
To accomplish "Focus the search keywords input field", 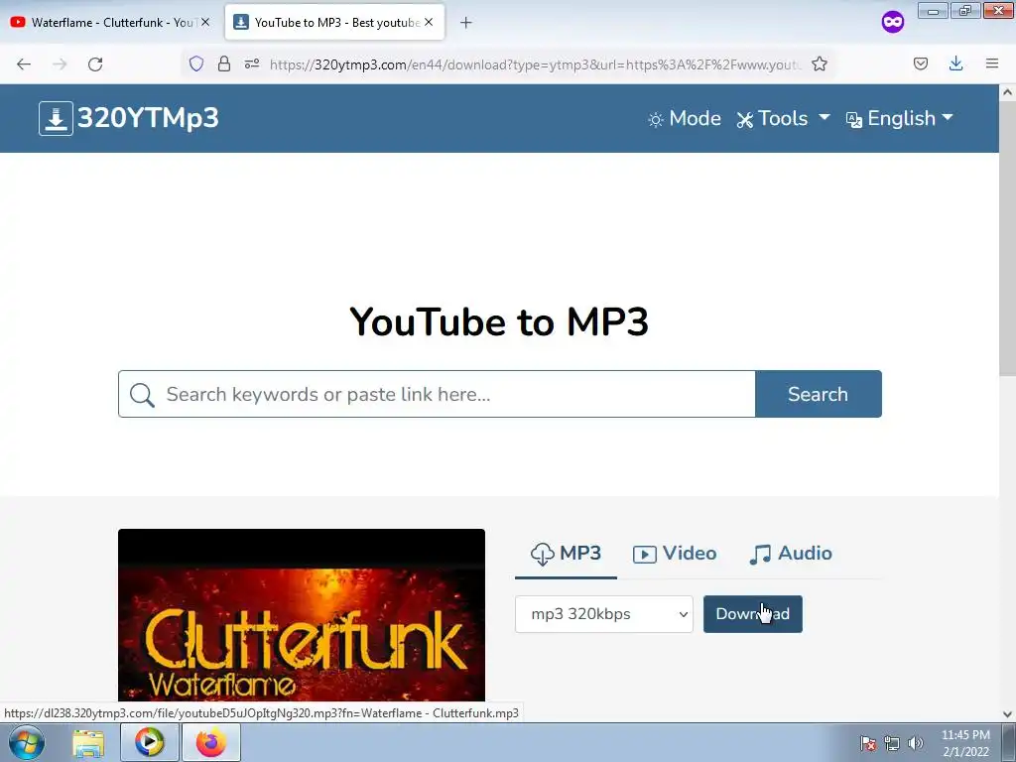I will coord(437,394).
